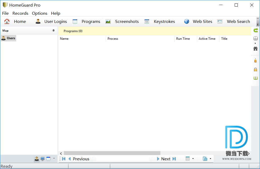Viewport: 260px width, 169px height.
Task: Open the Map panel bottom dropdown arrow
Action: pos(54,158)
